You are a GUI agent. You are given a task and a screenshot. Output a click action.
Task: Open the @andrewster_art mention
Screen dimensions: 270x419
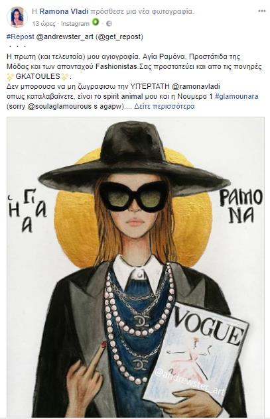coord(64,36)
